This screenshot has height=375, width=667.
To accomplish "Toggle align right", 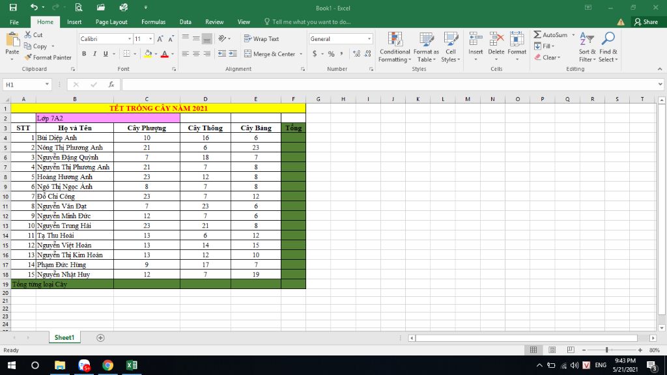I will [206, 53].
